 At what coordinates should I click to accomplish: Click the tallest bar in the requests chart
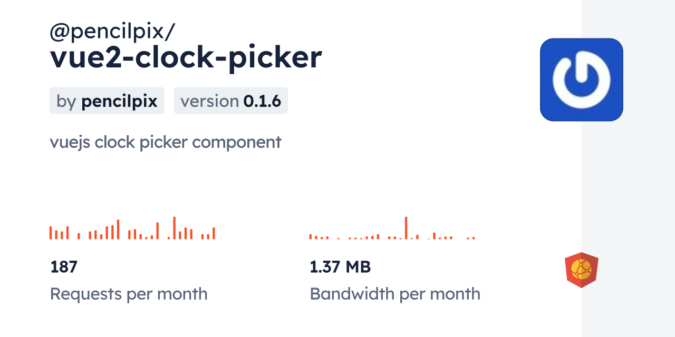tap(175, 228)
